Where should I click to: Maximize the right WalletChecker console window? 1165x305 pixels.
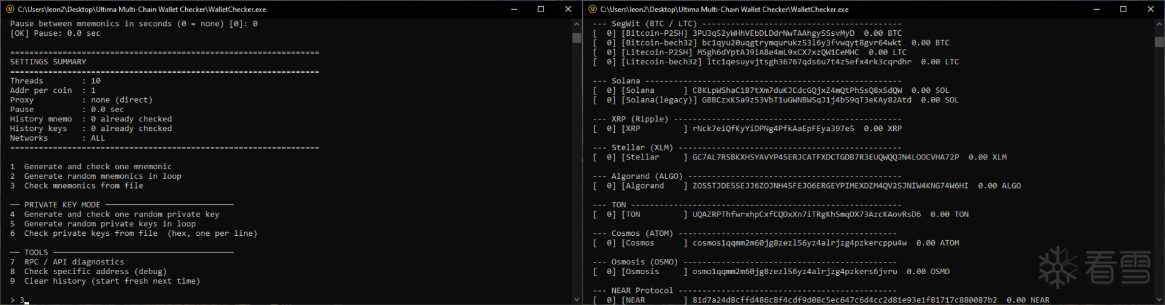click(x=1124, y=9)
